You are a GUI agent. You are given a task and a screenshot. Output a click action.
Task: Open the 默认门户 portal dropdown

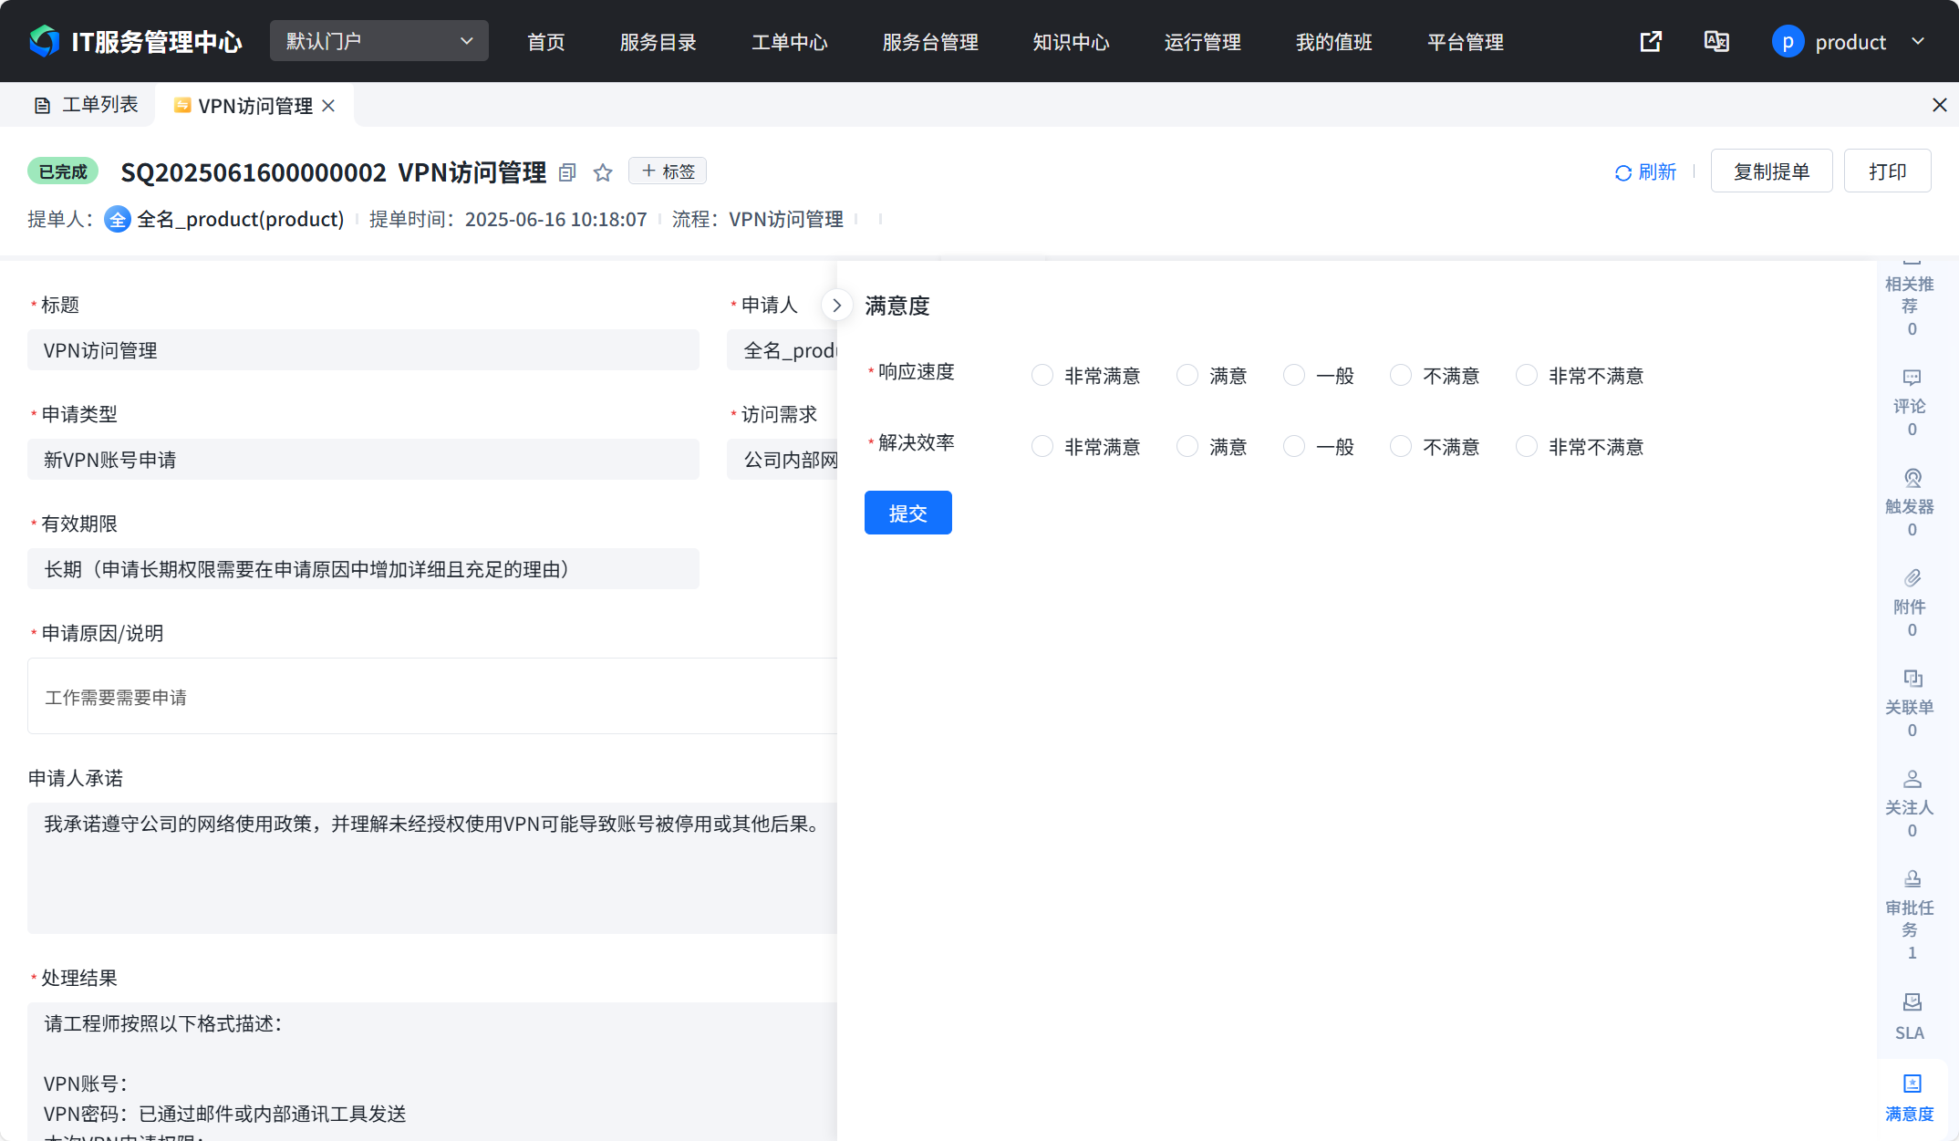click(378, 41)
